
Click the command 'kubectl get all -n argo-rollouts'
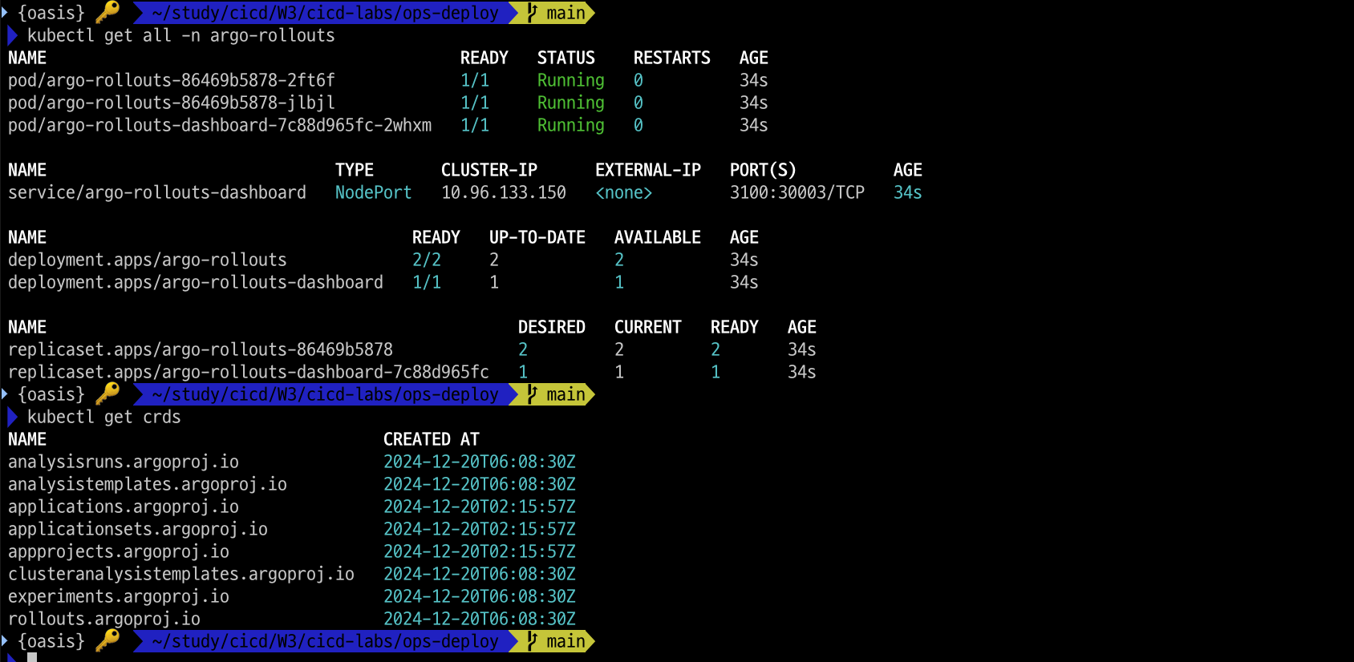[181, 35]
